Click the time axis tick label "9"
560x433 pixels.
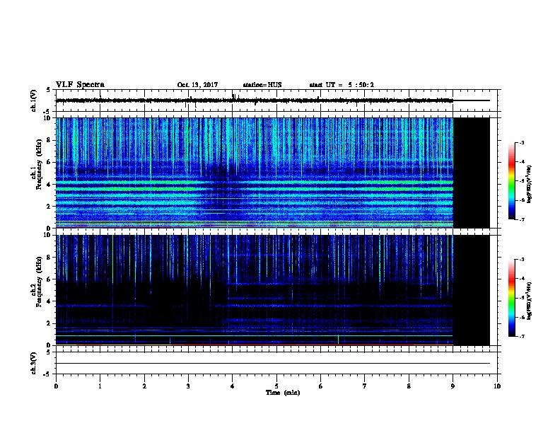(453, 386)
